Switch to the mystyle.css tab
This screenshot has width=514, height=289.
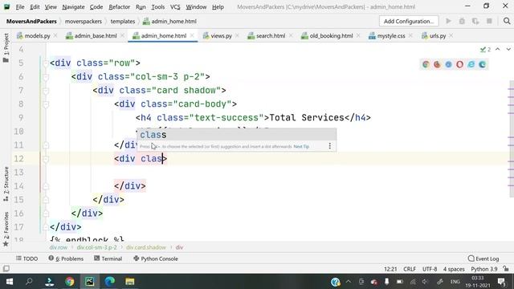click(x=391, y=35)
